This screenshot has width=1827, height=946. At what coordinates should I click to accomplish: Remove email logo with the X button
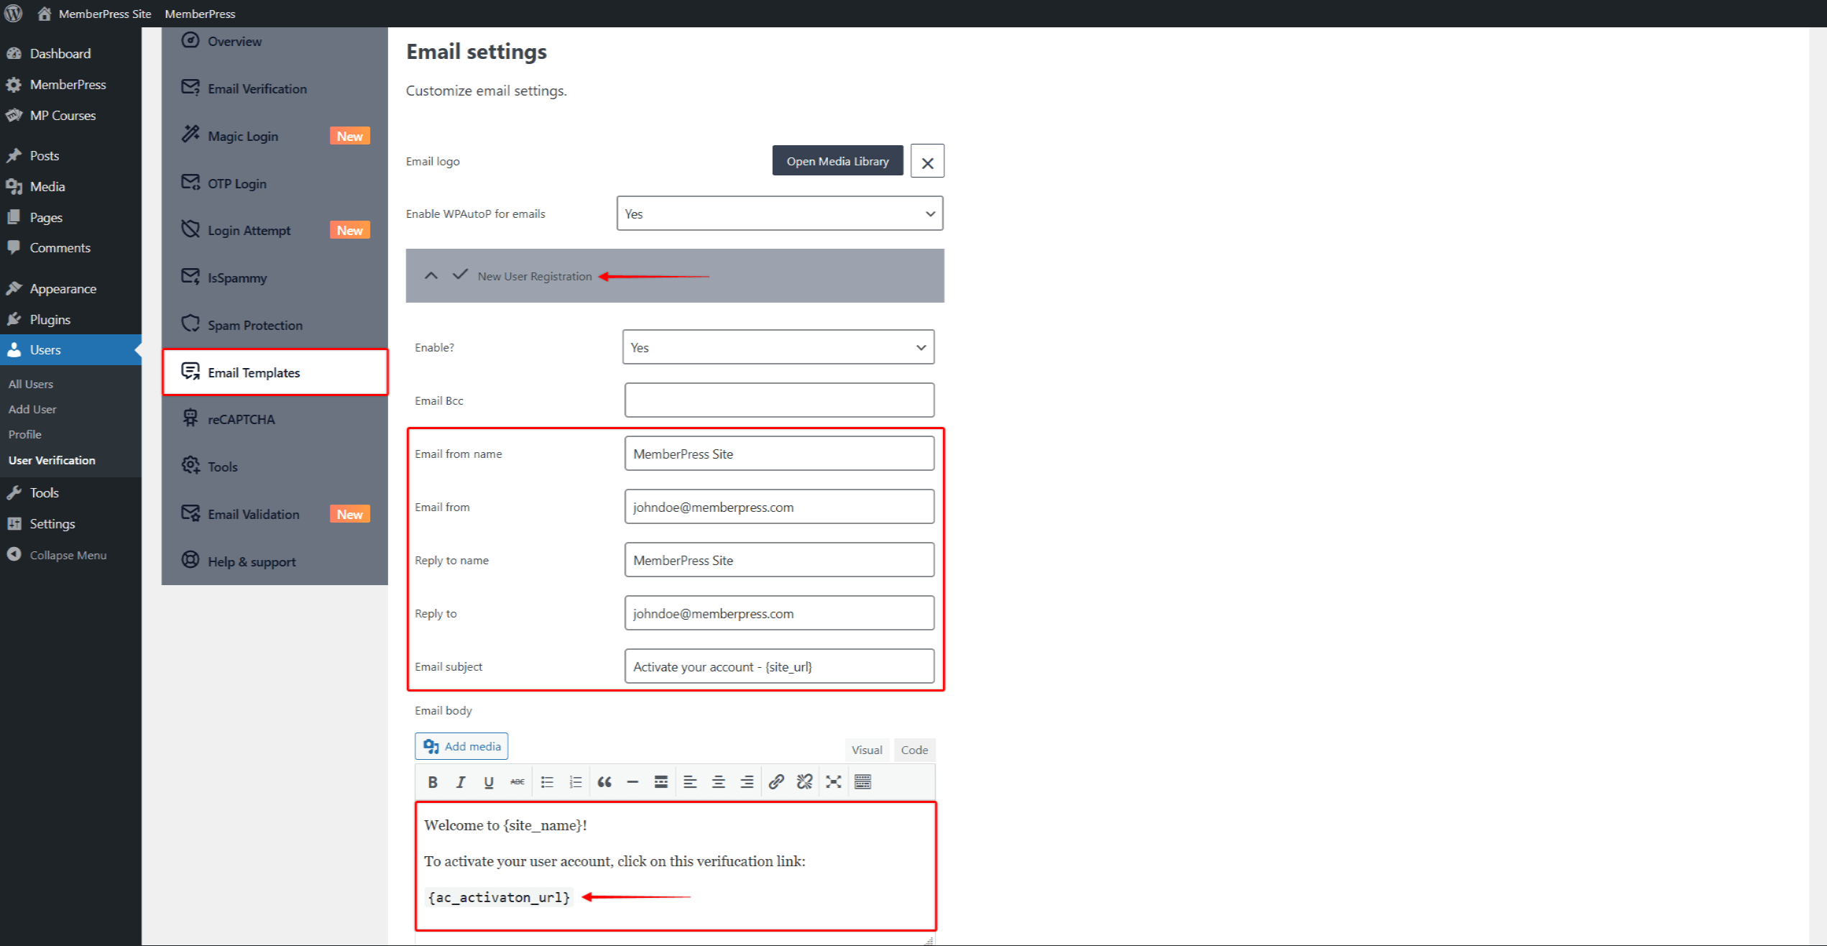pyautogui.click(x=927, y=162)
